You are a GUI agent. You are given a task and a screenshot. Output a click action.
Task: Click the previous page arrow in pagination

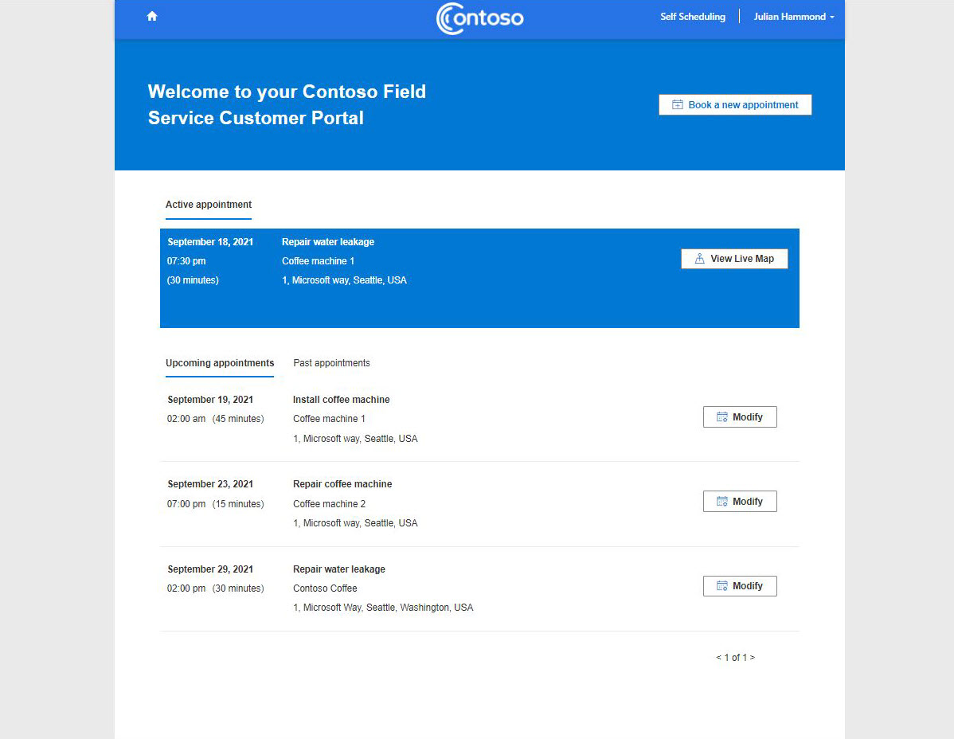coord(718,657)
